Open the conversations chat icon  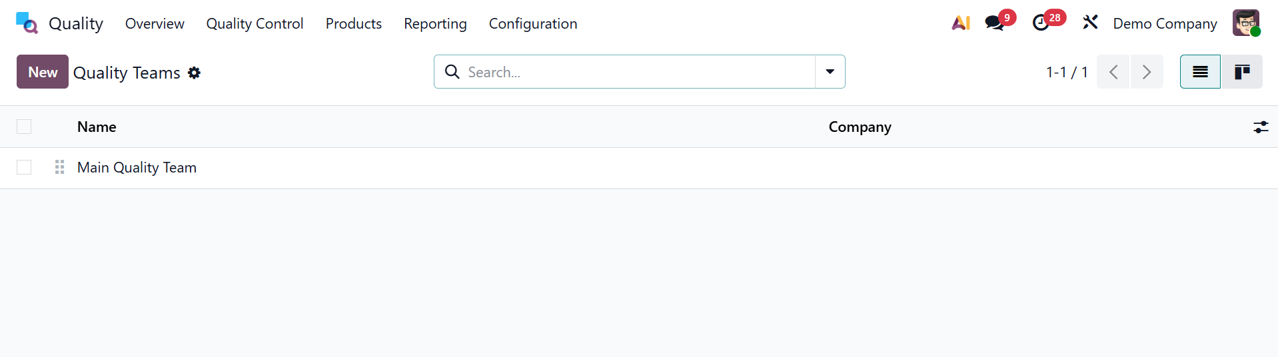tap(995, 23)
